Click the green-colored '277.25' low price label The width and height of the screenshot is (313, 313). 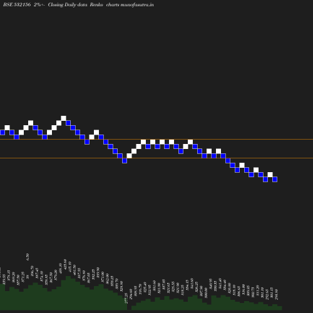pyautogui.click(x=126, y=298)
